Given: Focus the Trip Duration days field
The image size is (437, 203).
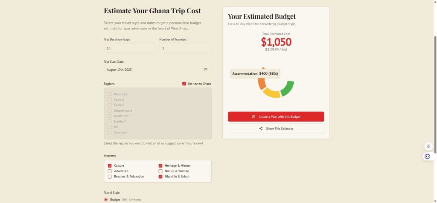Looking at the screenshot, I should [130, 48].
